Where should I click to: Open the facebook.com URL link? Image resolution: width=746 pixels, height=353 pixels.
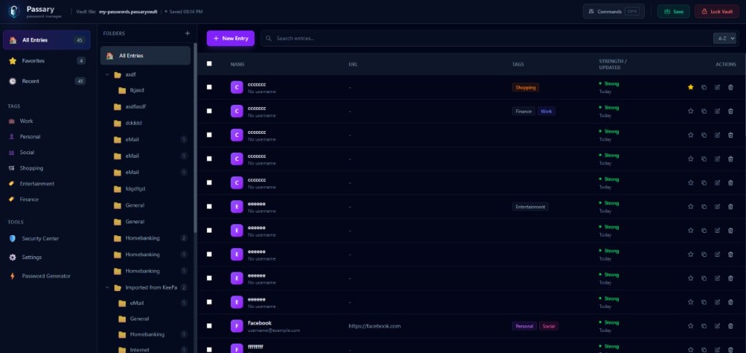click(374, 326)
